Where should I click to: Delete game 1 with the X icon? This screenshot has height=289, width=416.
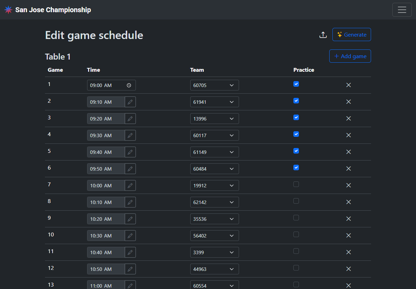click(348, 85)
